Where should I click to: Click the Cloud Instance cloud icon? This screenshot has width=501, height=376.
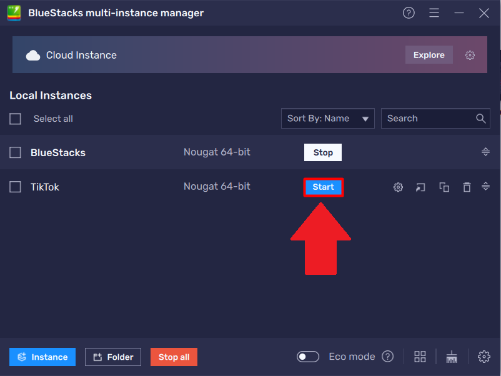[33, 55]
